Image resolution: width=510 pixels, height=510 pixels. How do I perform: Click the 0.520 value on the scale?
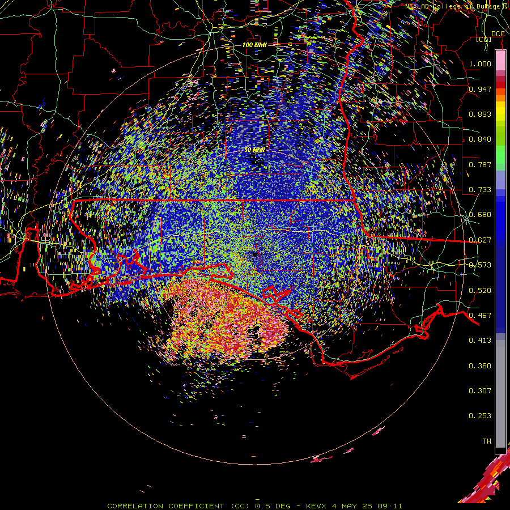pyautogui.click(x=480, y=291)
